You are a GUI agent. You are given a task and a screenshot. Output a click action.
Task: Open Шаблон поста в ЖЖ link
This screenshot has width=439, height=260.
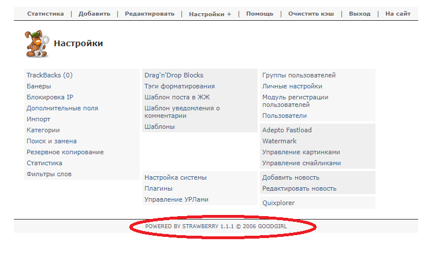pos(177,97)
